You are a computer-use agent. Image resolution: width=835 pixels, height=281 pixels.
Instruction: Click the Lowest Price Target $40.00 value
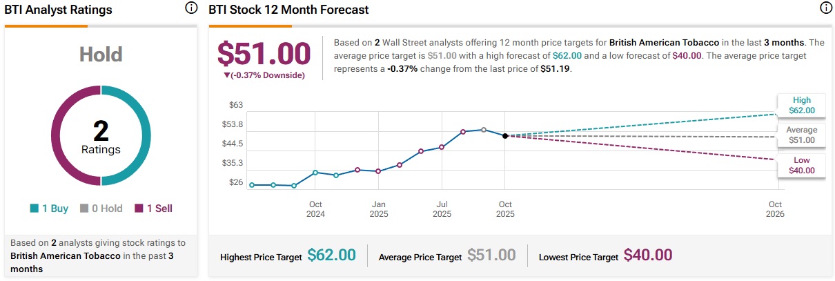point(647,255)
